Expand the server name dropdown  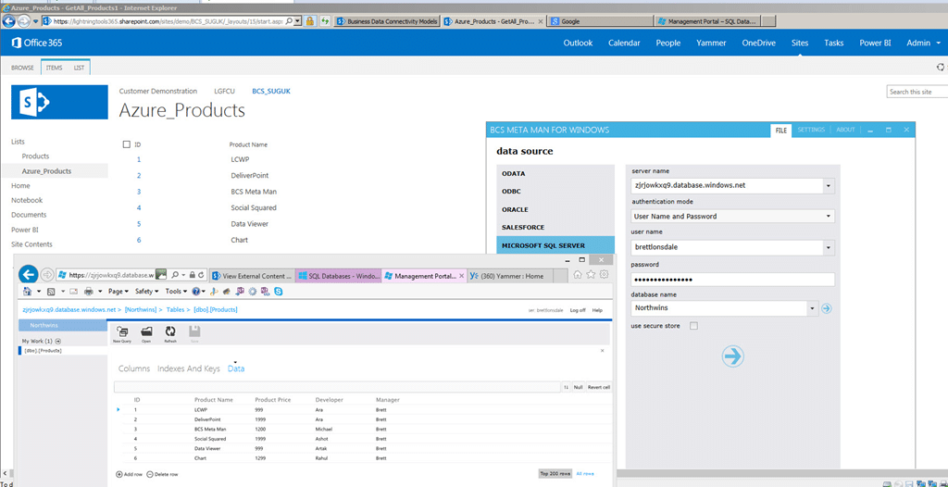tap(827, 186)
